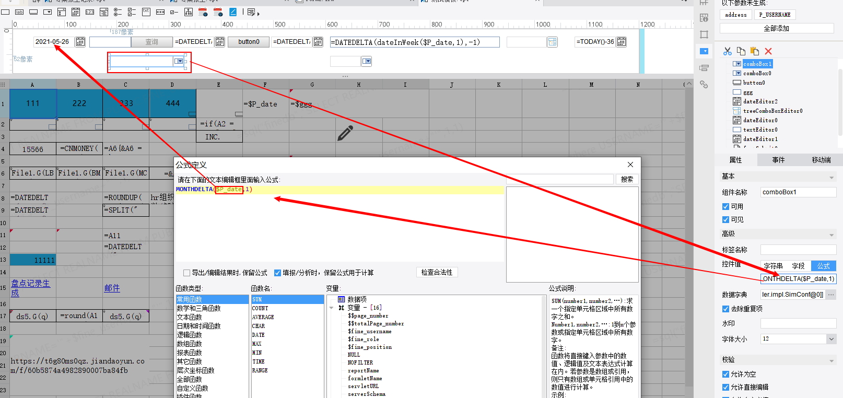Open selected combo box dropdown arrow in parameter pane

click(179, 61)
